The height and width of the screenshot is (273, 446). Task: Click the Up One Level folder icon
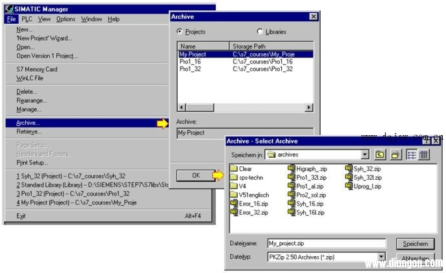(x=380, y=155)
